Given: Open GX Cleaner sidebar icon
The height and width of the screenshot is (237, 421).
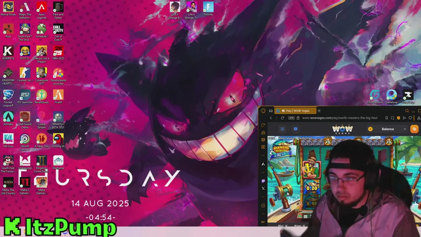Looking at the screenshot, I should pyautogui.click(x=263, y=132).
